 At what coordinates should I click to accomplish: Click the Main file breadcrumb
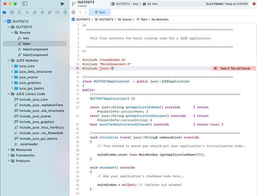tap(142, 19)
